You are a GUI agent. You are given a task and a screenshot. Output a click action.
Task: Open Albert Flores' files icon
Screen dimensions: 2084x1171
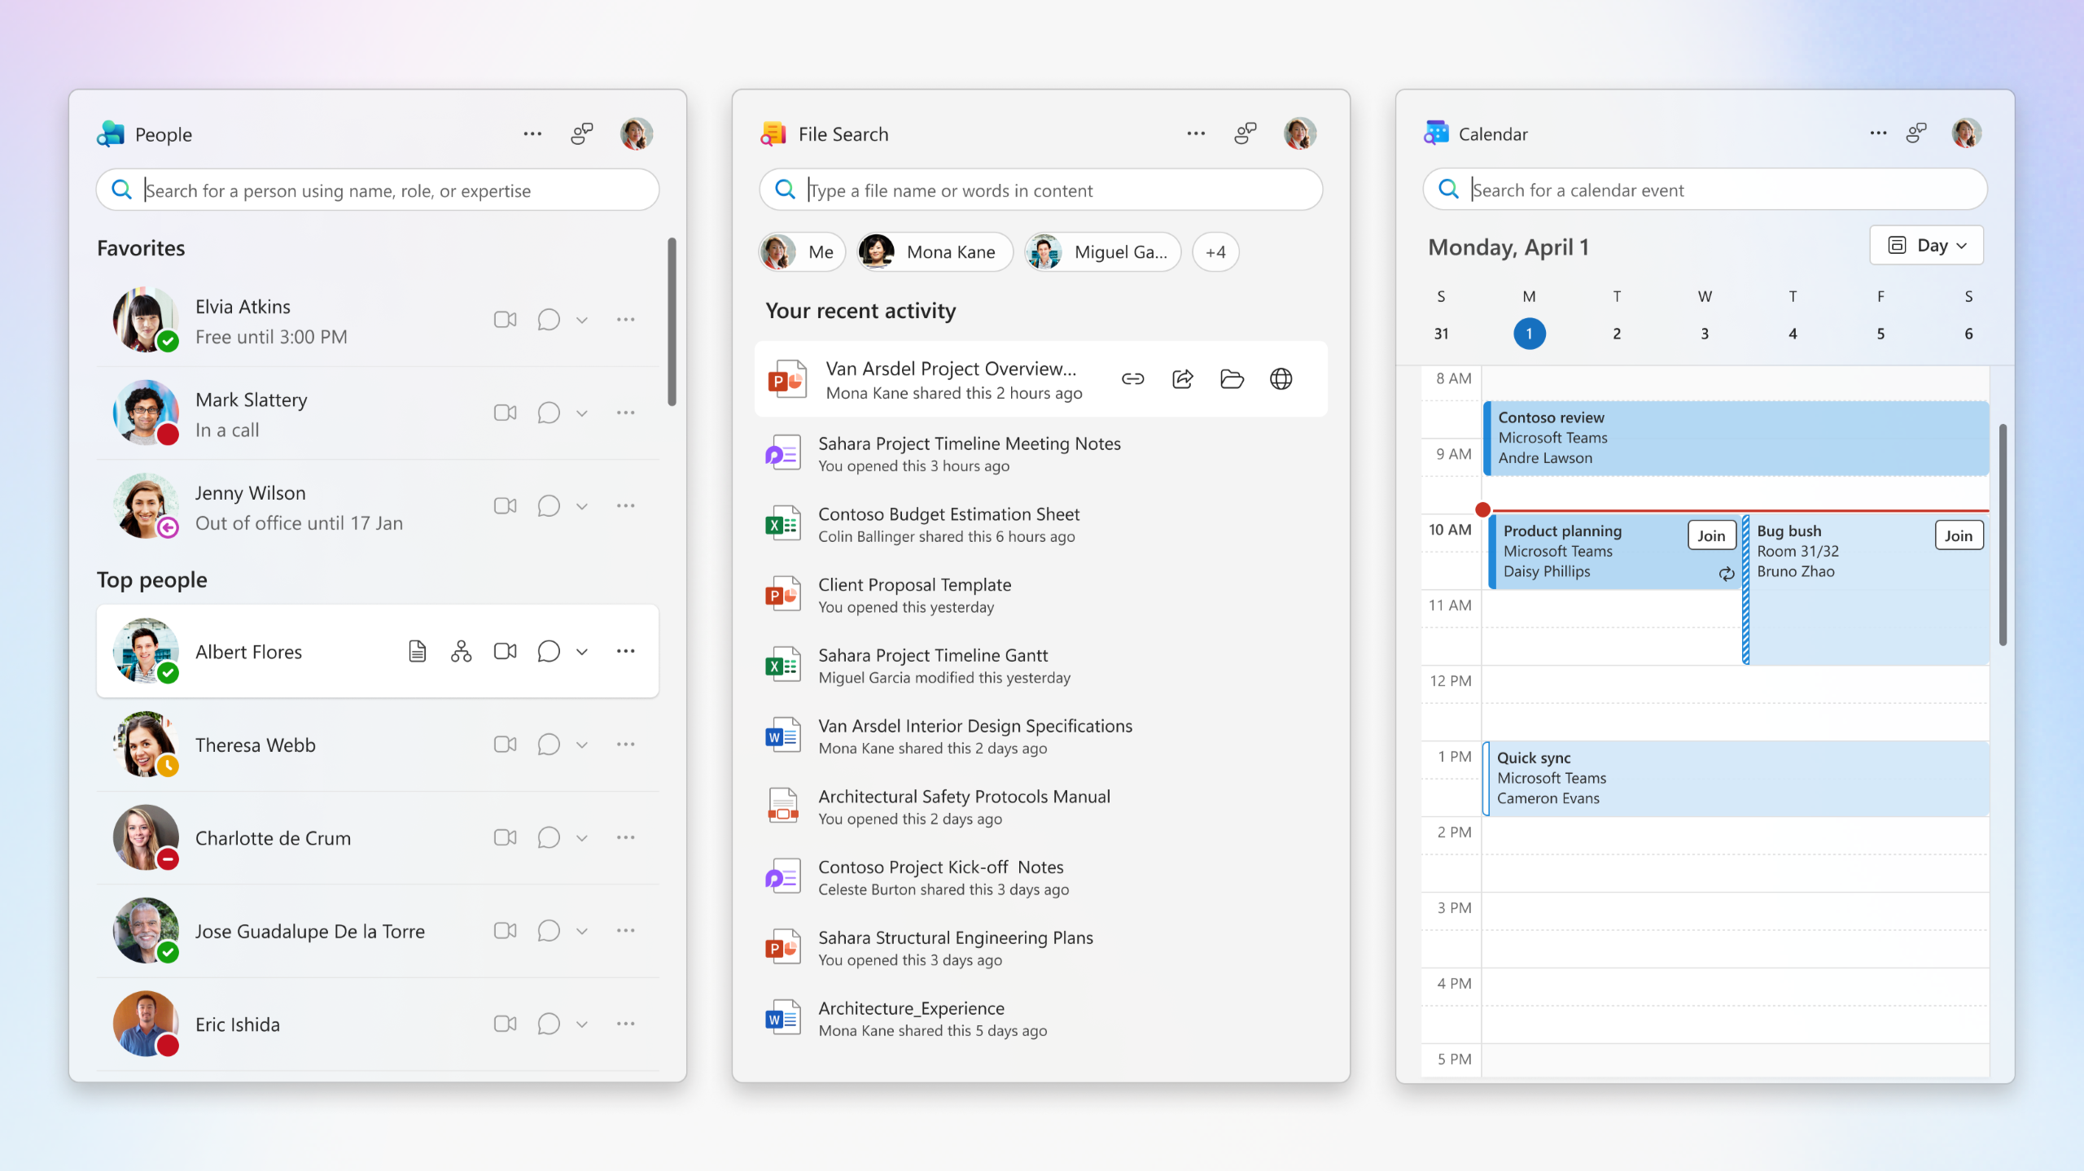pyautogui.click(x=417, y=651)
